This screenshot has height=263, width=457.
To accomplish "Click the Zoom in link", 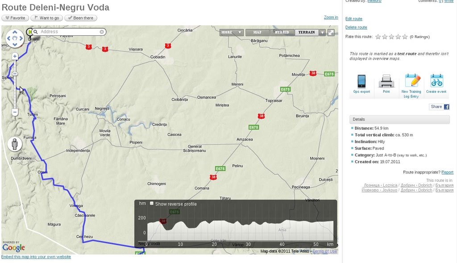I will tap(331, 17).
